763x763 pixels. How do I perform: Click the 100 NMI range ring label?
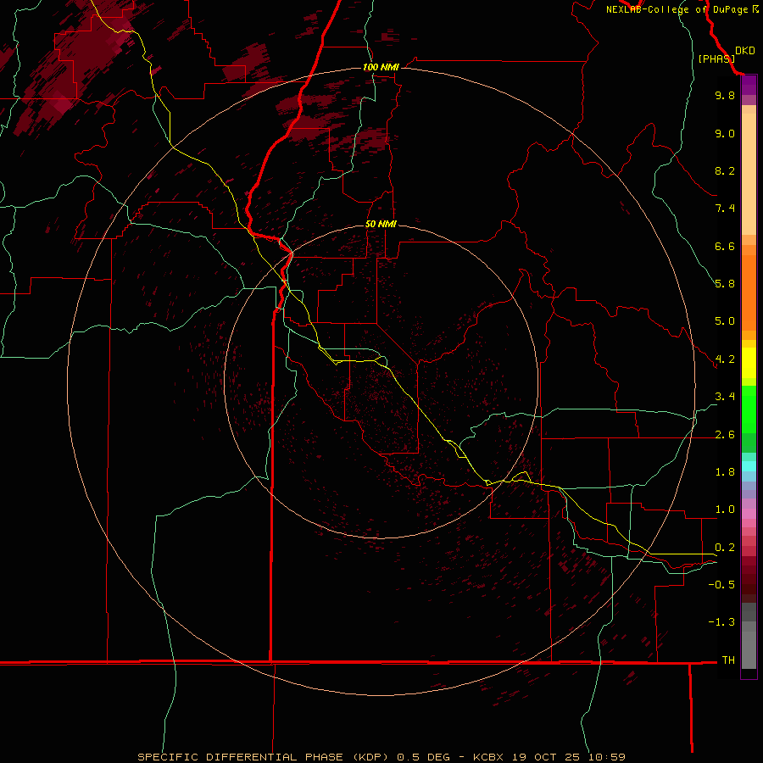(x=381, y=67)
